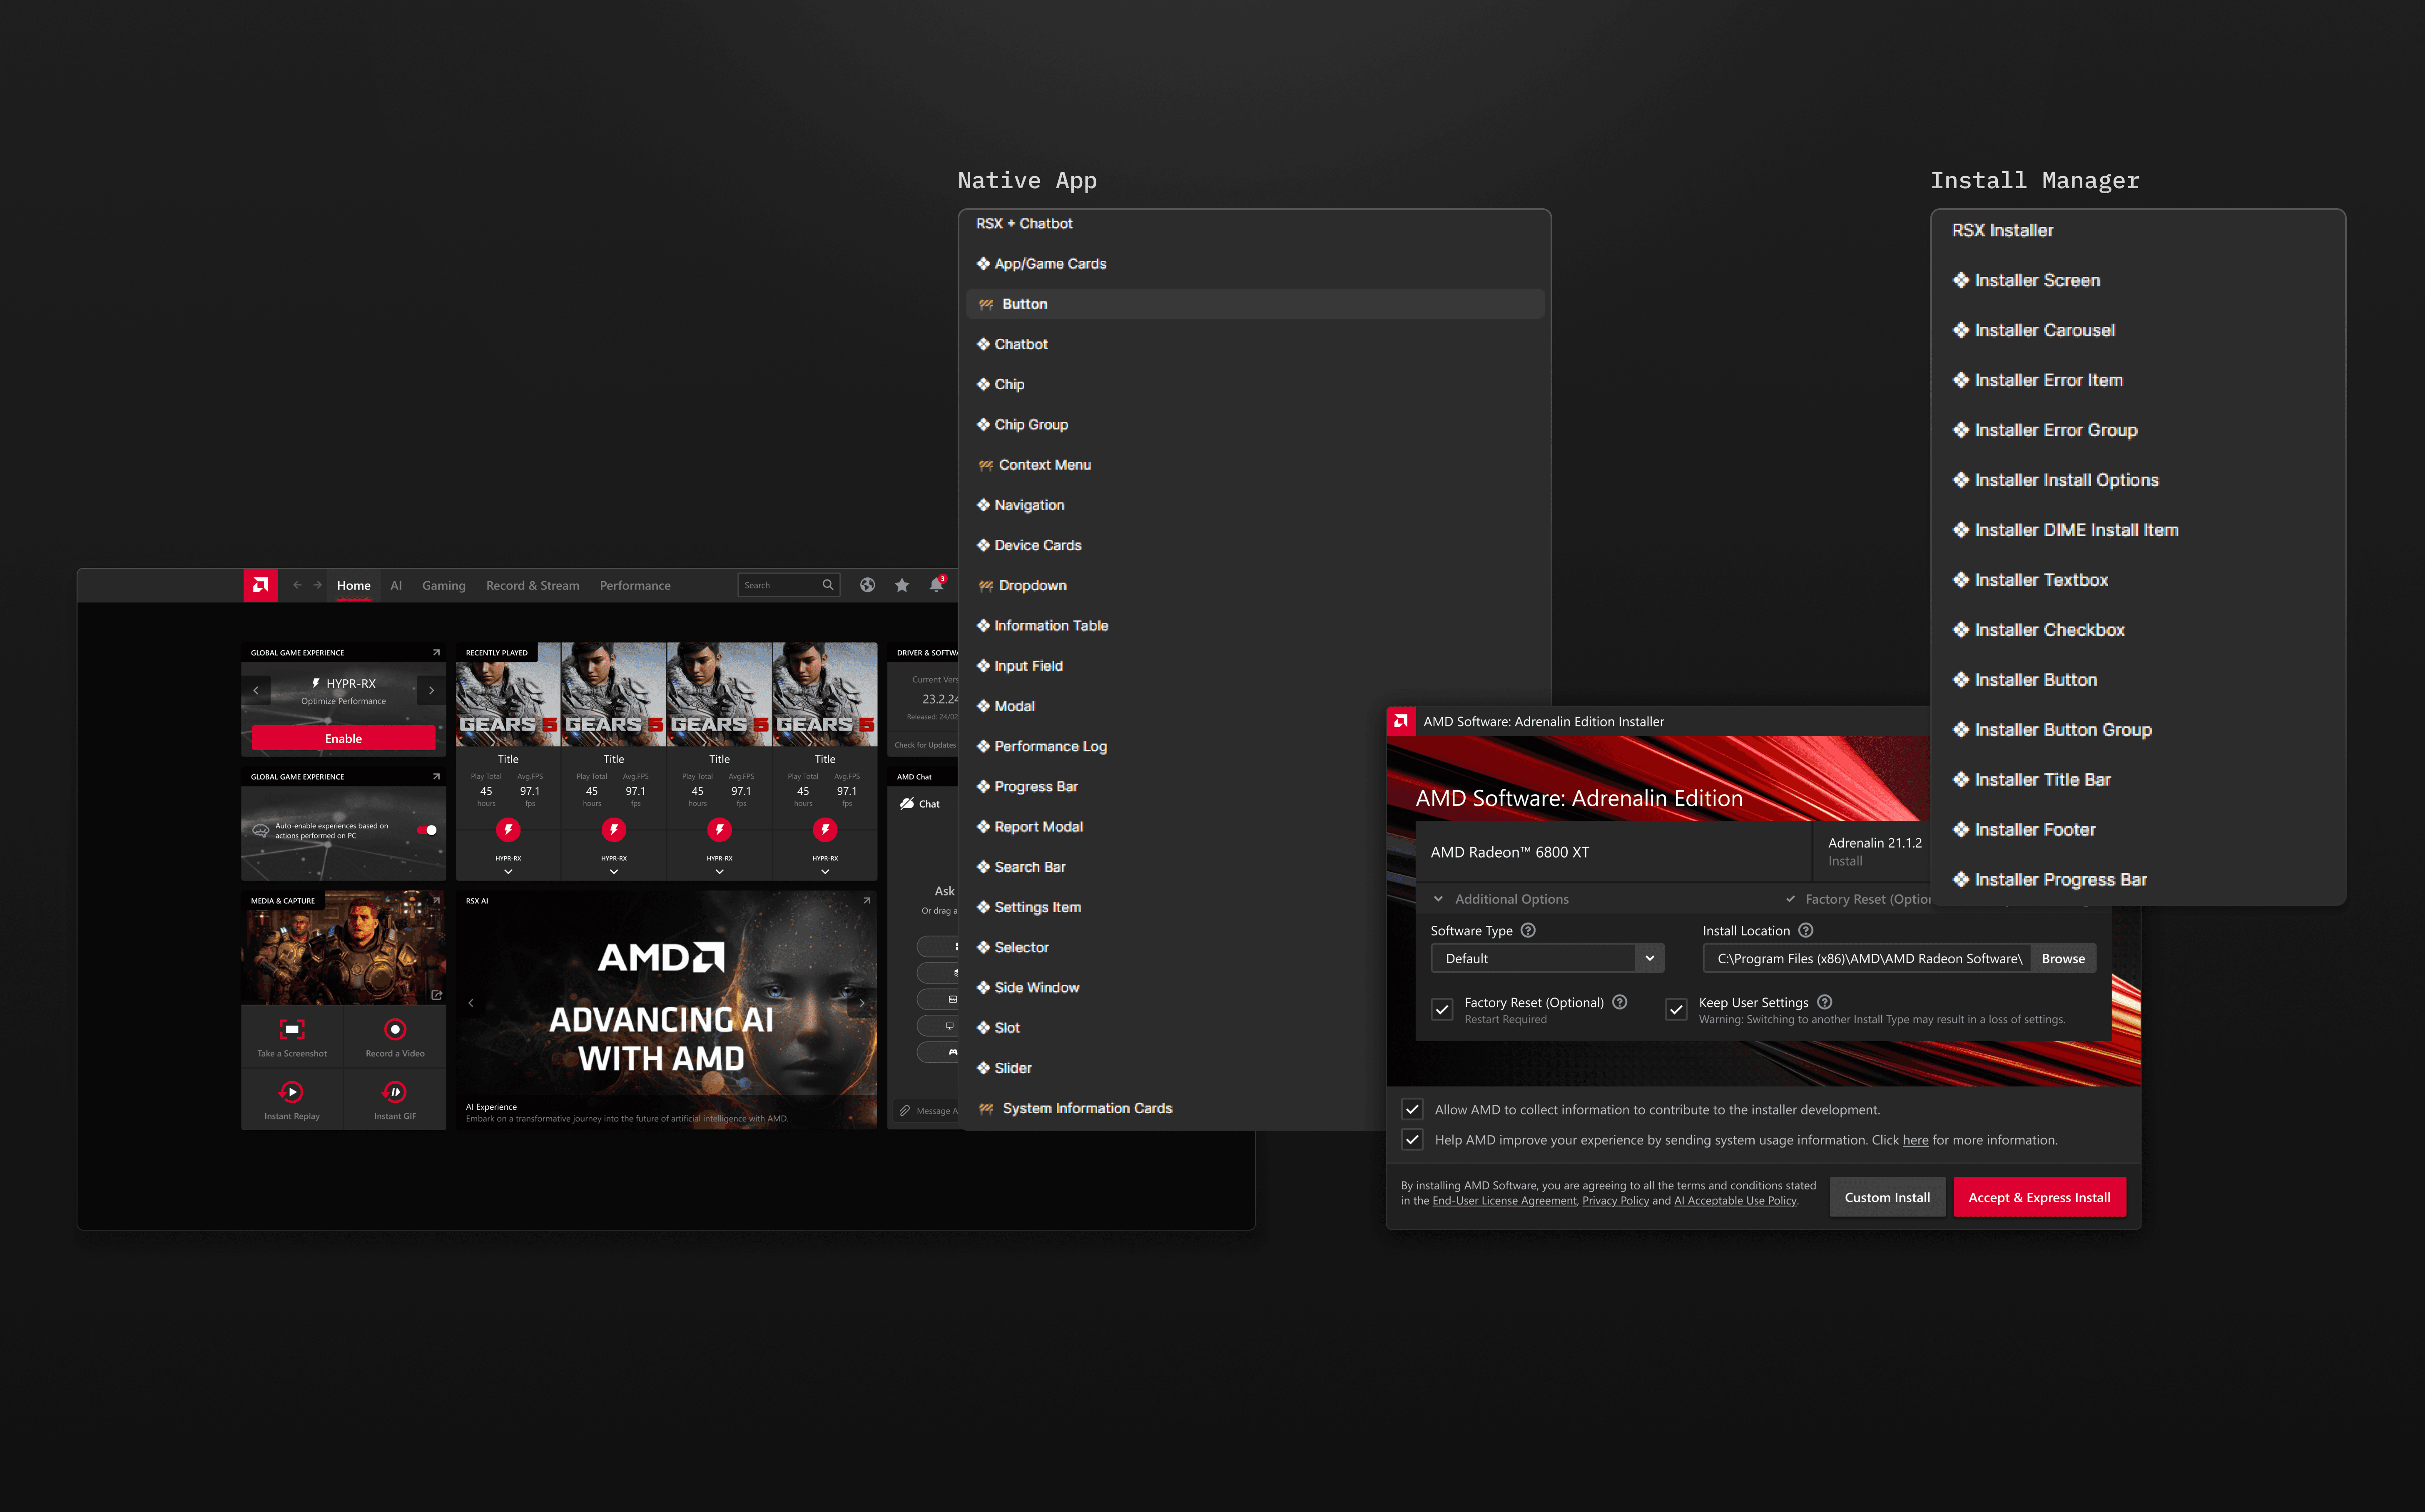
Task: Uncheck Keep User Settings checkbox
Action: [x=1676, y=1010]
